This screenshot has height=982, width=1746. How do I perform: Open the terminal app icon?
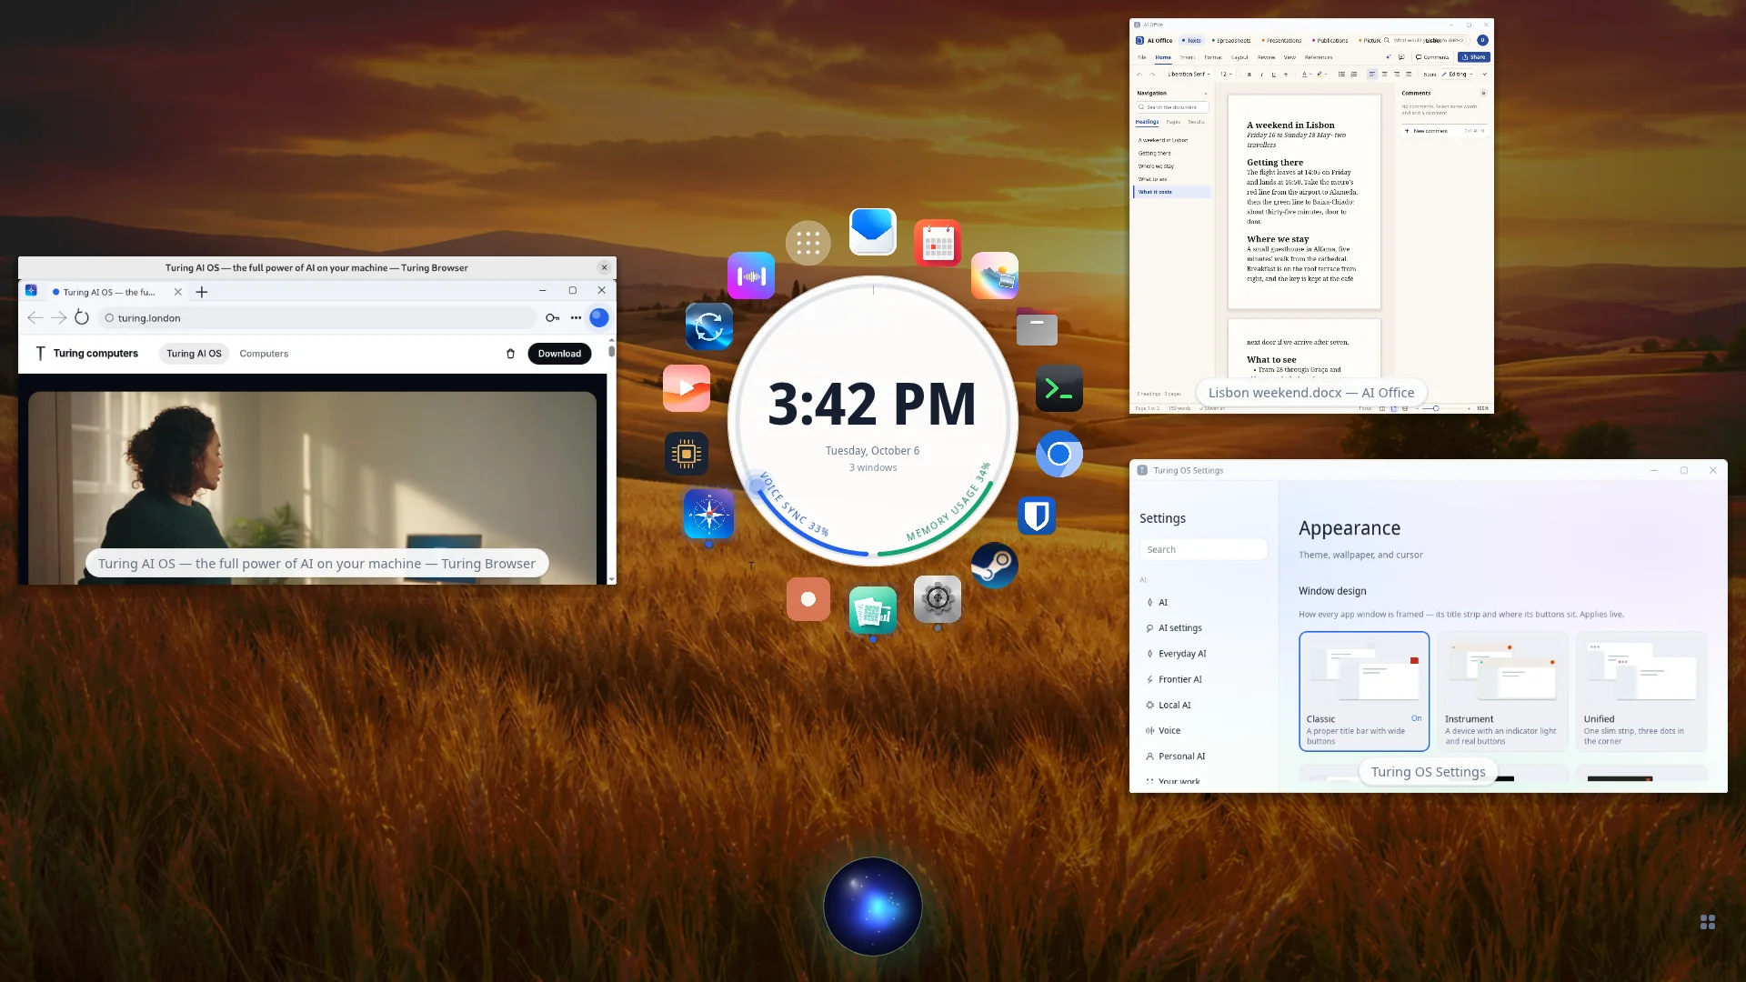click(x=1059, y=389)
